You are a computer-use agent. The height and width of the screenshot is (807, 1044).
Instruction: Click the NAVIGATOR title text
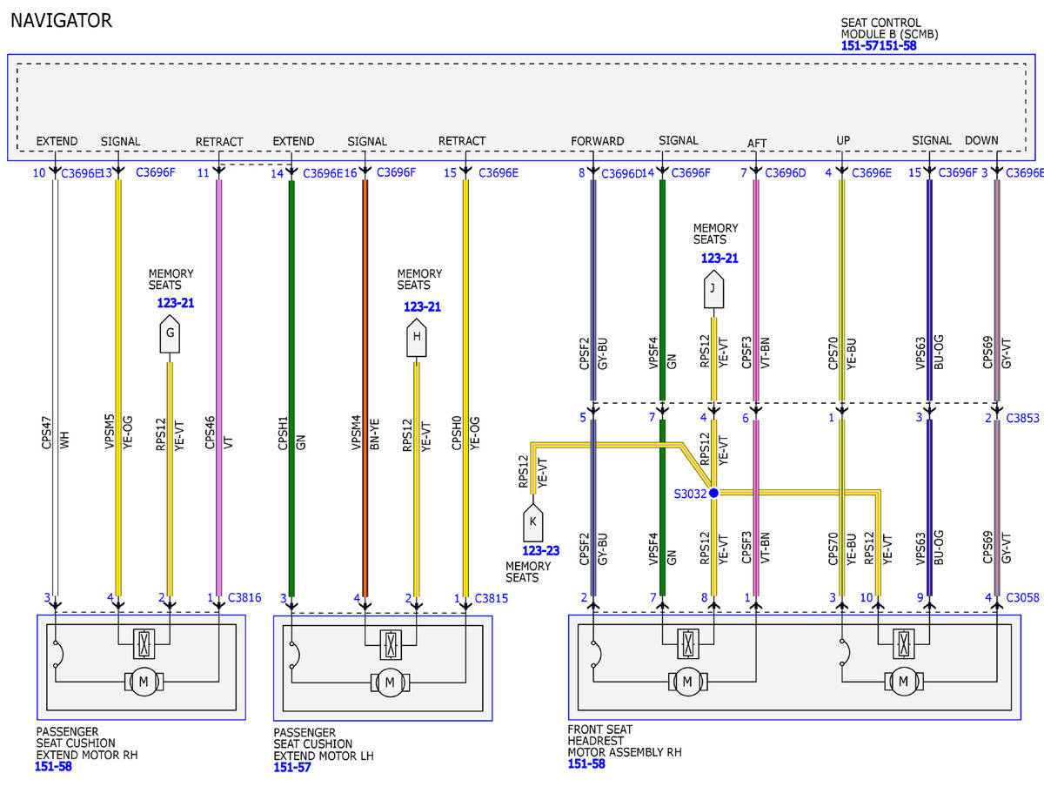[x=61, y=20]
